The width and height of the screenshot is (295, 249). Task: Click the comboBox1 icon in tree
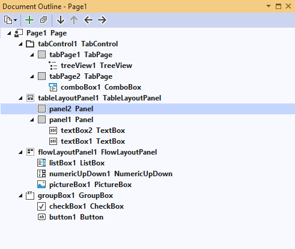tap(53, 87)
